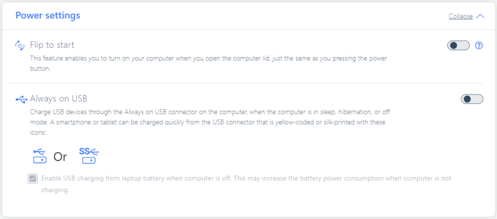Enable the Flip to start toggle
The image size is (497, 219).
pos(458,46)
